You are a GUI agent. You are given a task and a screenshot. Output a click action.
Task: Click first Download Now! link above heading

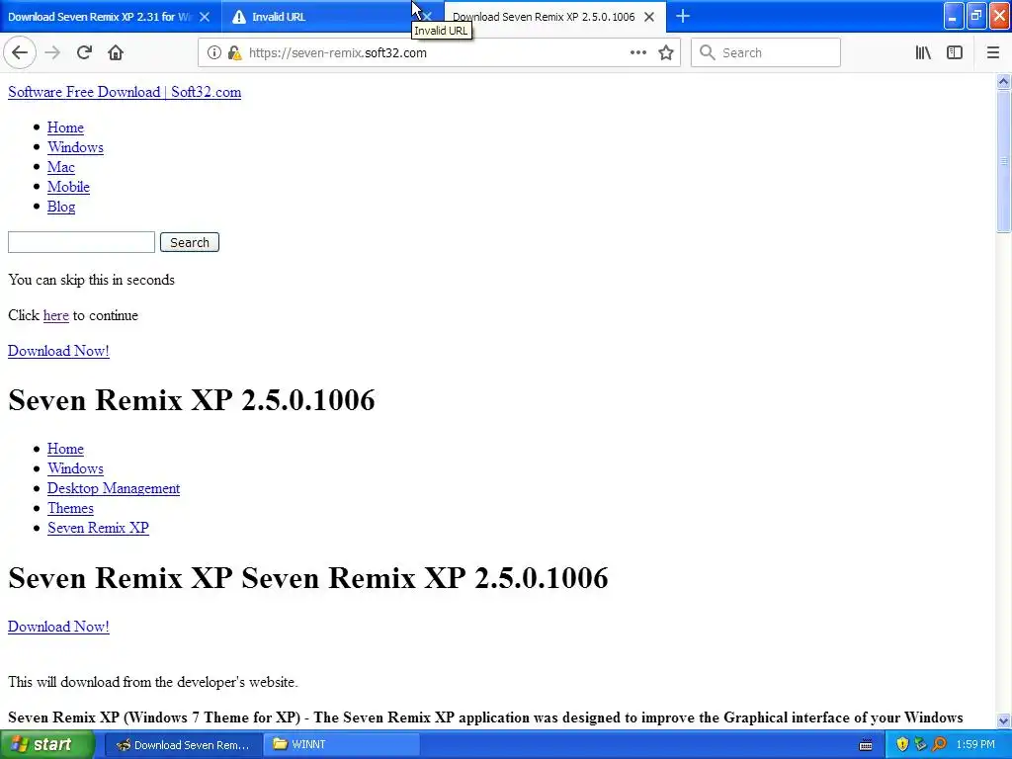[58, 351]
